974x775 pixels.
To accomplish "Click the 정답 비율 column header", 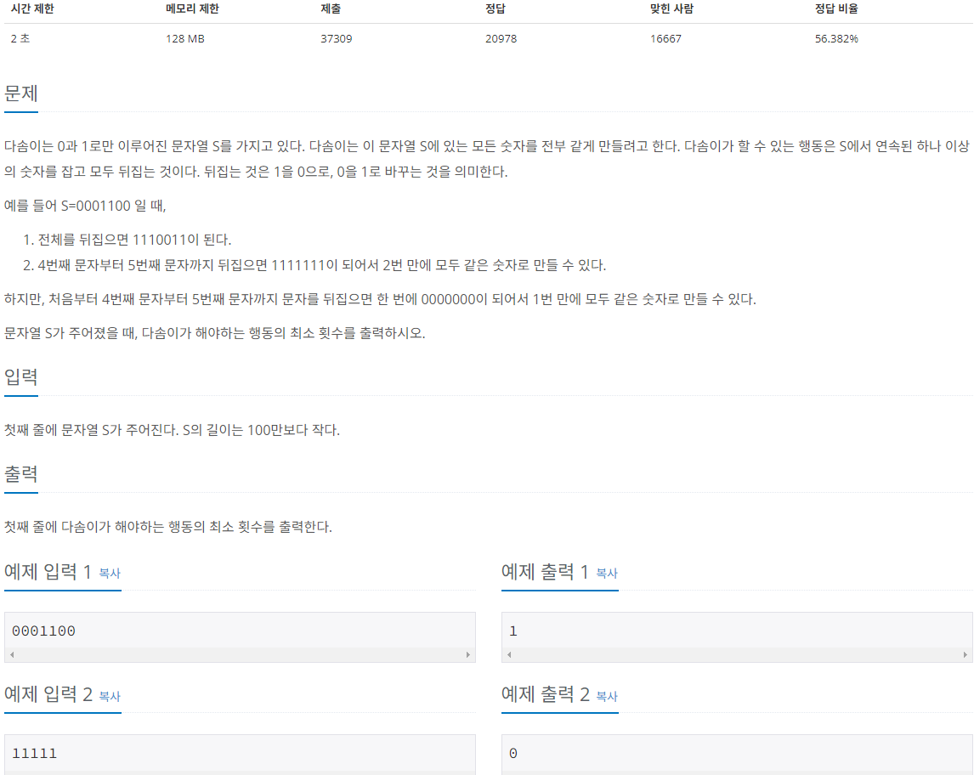I will pos(836,8).
